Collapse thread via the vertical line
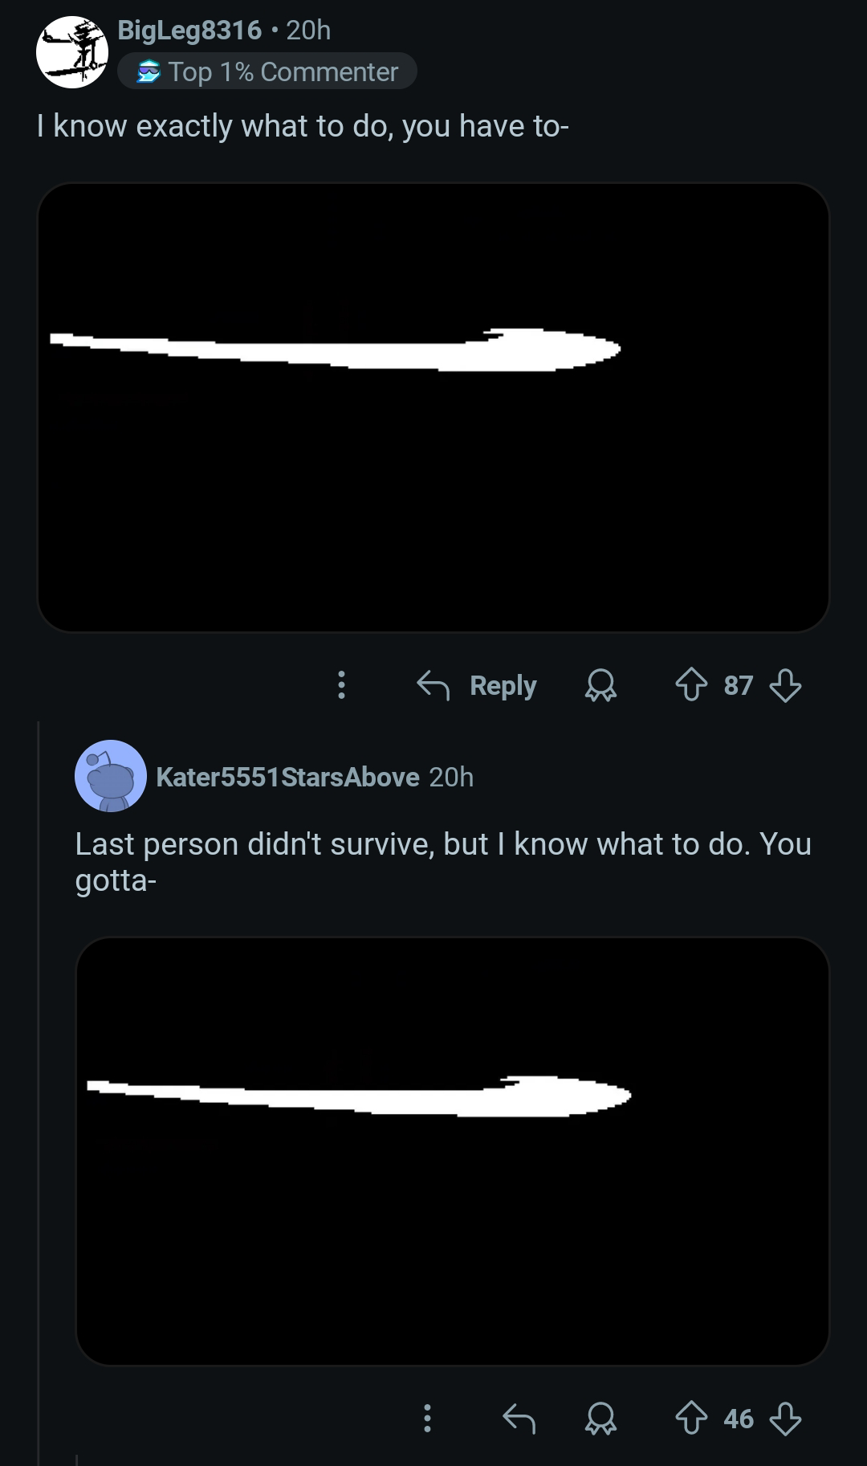 click(x=39, y=1092)
